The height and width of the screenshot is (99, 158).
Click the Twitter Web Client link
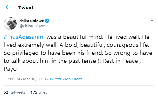(65, 79)
